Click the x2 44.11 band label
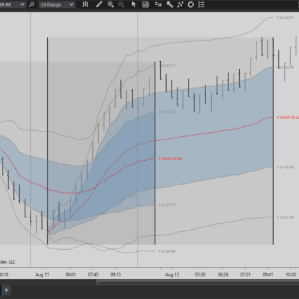 pyautogui.click(x=167, y=65)
